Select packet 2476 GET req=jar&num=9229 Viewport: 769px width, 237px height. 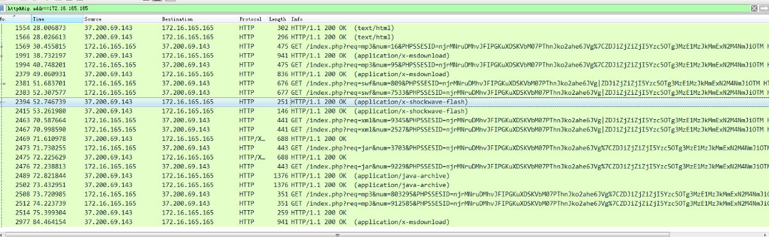point(384,167)
